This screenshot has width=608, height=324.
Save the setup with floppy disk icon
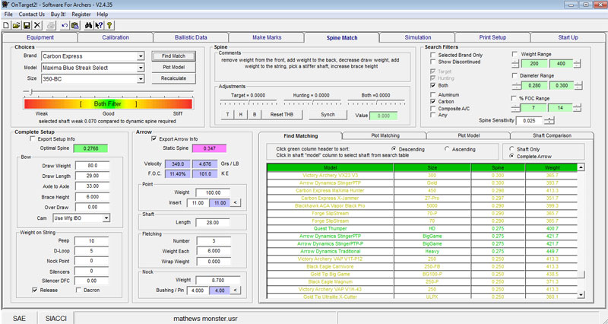click(27, 26)
